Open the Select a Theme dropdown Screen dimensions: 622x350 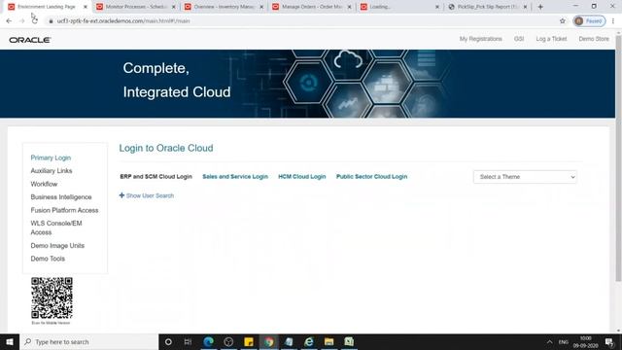525,177
